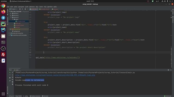
Task: Open OBS Studio from the dock
Action: 3,48
